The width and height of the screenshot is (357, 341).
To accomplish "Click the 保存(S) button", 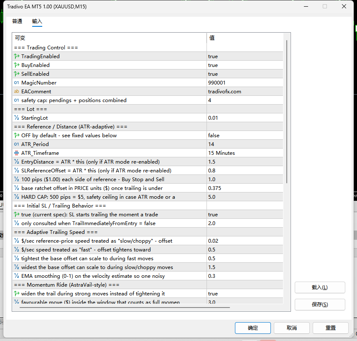I will point(320,304).
